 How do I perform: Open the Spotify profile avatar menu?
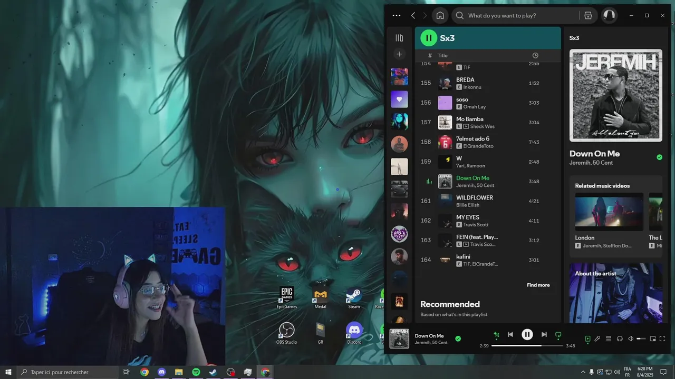pyautogui.click(x=609, y=15)
